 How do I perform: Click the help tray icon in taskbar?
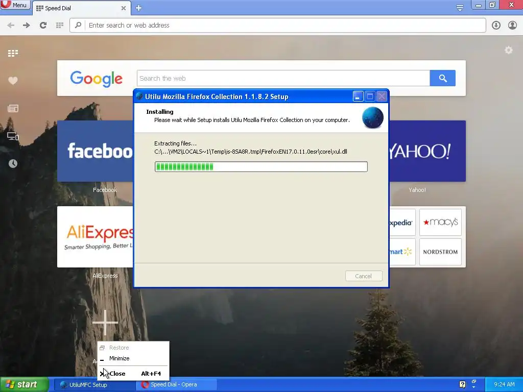click(462, 384)
